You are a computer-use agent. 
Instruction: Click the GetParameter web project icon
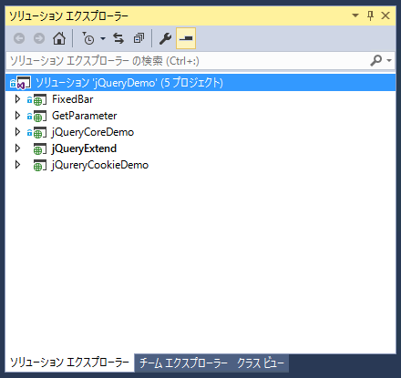coord(40,116)
